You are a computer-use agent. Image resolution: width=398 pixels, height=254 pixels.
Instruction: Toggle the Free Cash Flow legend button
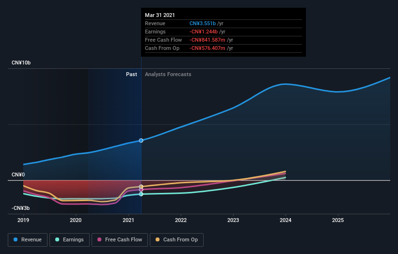click(120, 240)
